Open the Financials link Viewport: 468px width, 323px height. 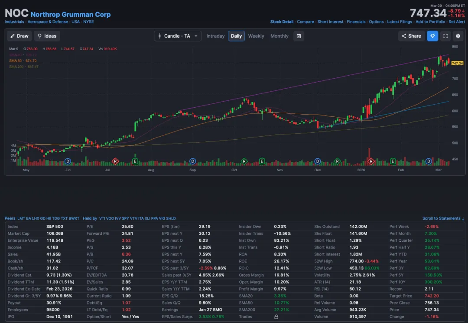pos(356,22)
